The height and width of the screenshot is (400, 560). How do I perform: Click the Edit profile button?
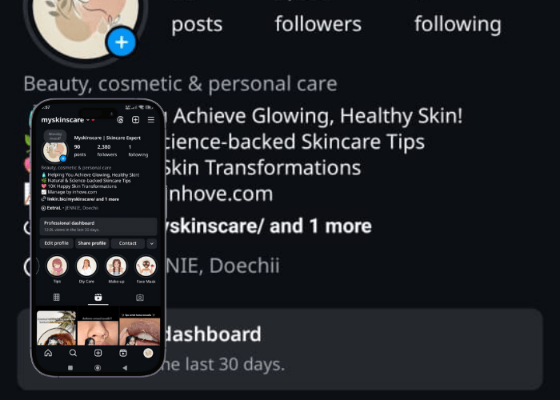point(57,243)
